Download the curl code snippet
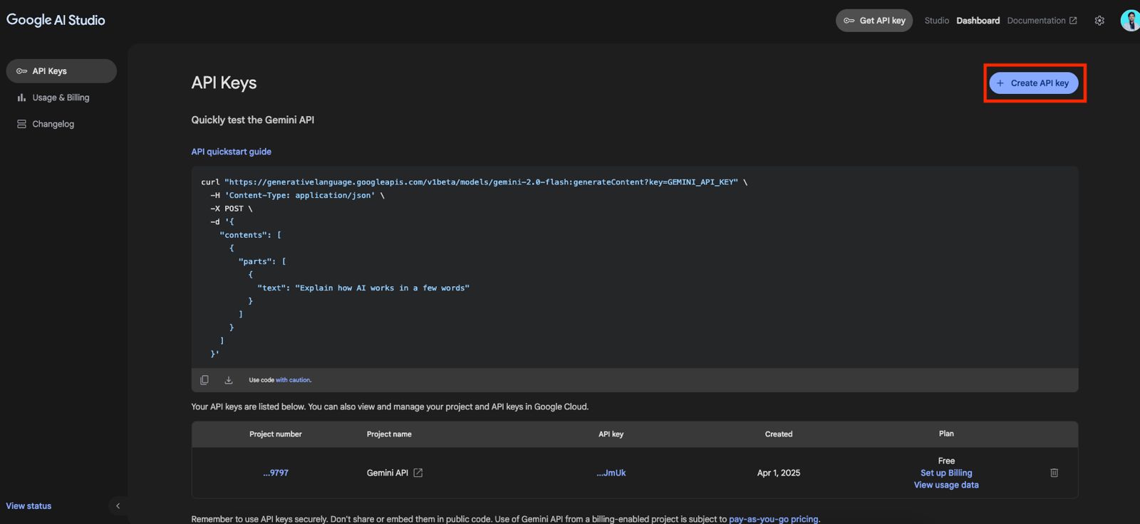The height and width of the screenshot is (524, 1140). [229, 380]
